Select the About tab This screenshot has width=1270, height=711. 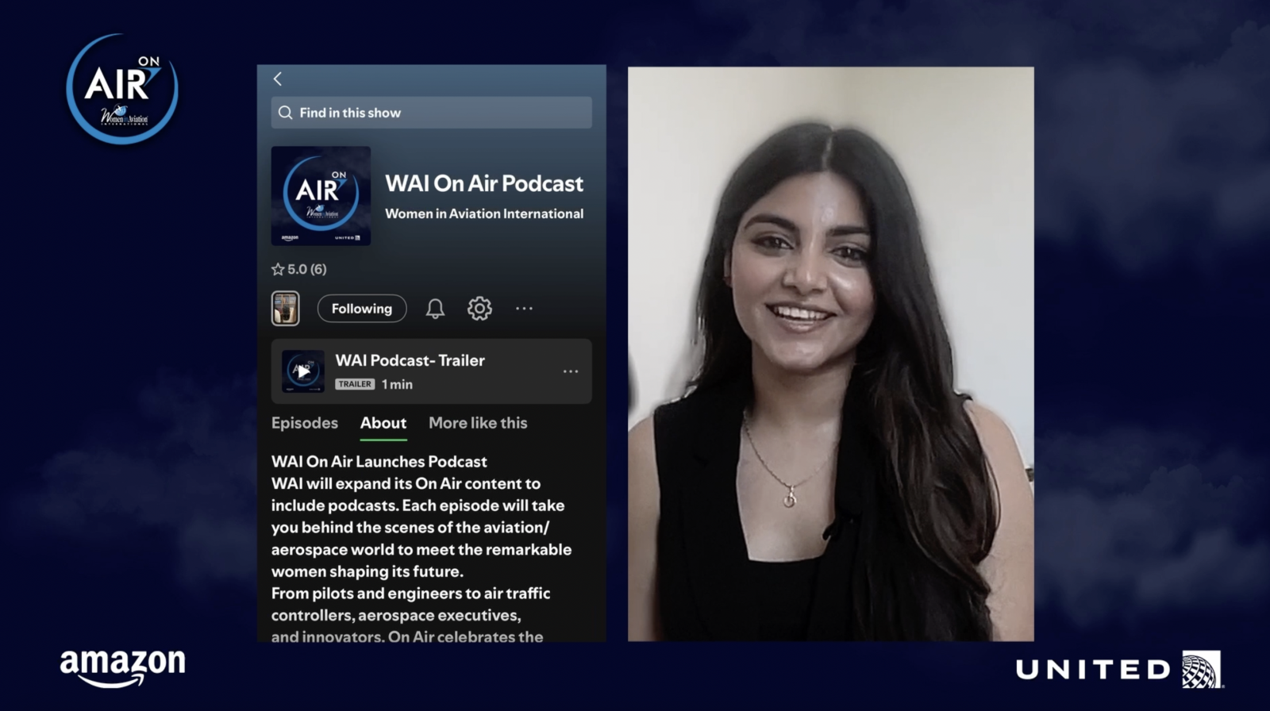pyautogui.click(x=383, y=423)
